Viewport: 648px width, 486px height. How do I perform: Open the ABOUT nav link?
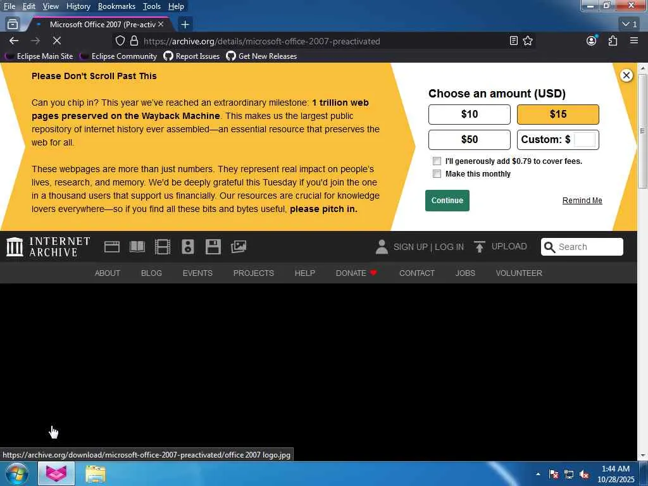[108, 273]
